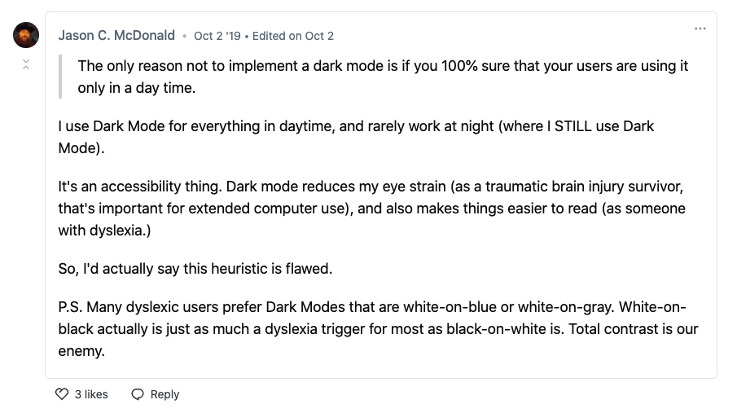Click the "Edited on Oct 2" label
The width and height of the screenshot is (737, 413).
tap(293, 36)
